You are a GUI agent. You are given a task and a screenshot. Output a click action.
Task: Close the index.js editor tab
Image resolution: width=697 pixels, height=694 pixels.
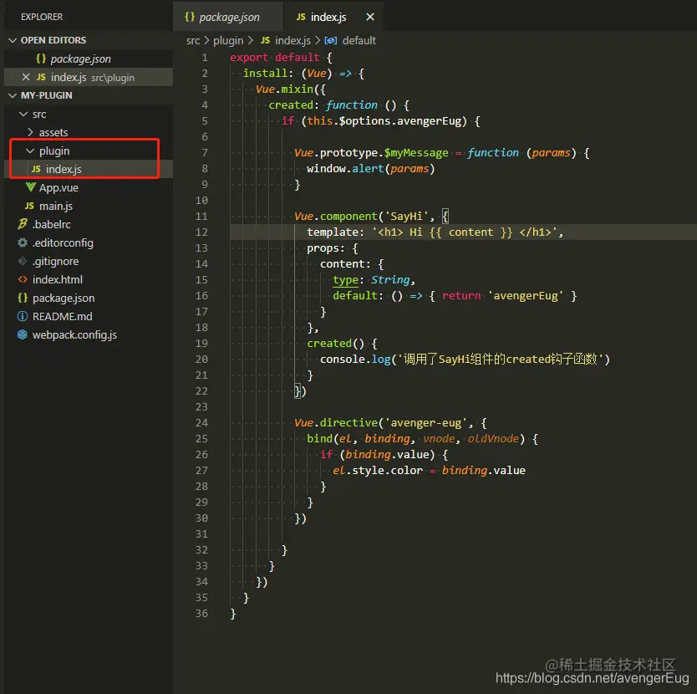click(370, 17)
